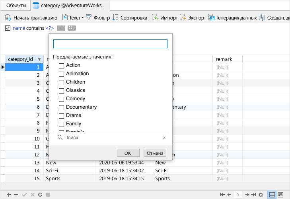The height and width of the screenshot is (199, 290).
Task: Add a new record with plus icon
Action: pos(9,195)
